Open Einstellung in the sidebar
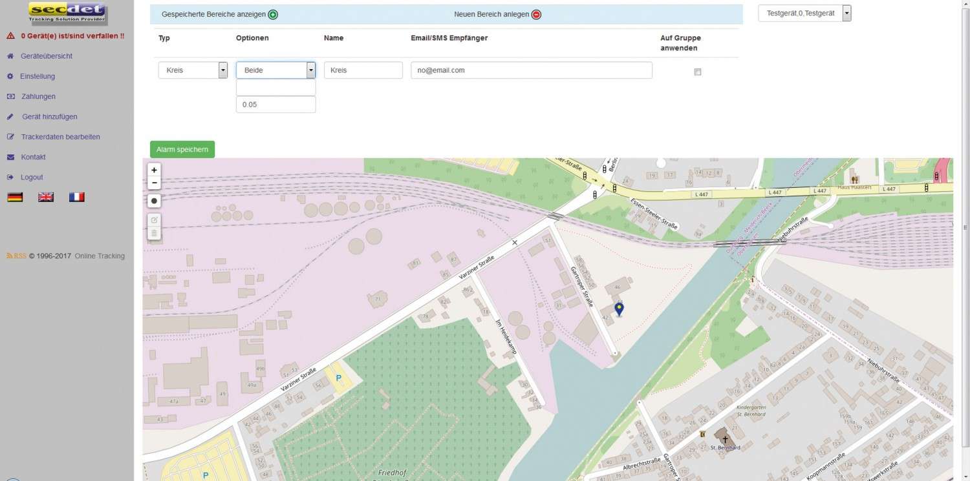Viewport: 970px width, 481px height. pyautogui.click(x=38, y=76)
